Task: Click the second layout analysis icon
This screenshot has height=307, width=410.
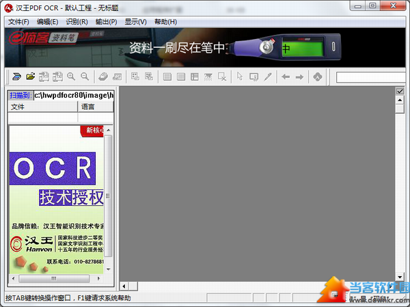Action: (149, 77)
